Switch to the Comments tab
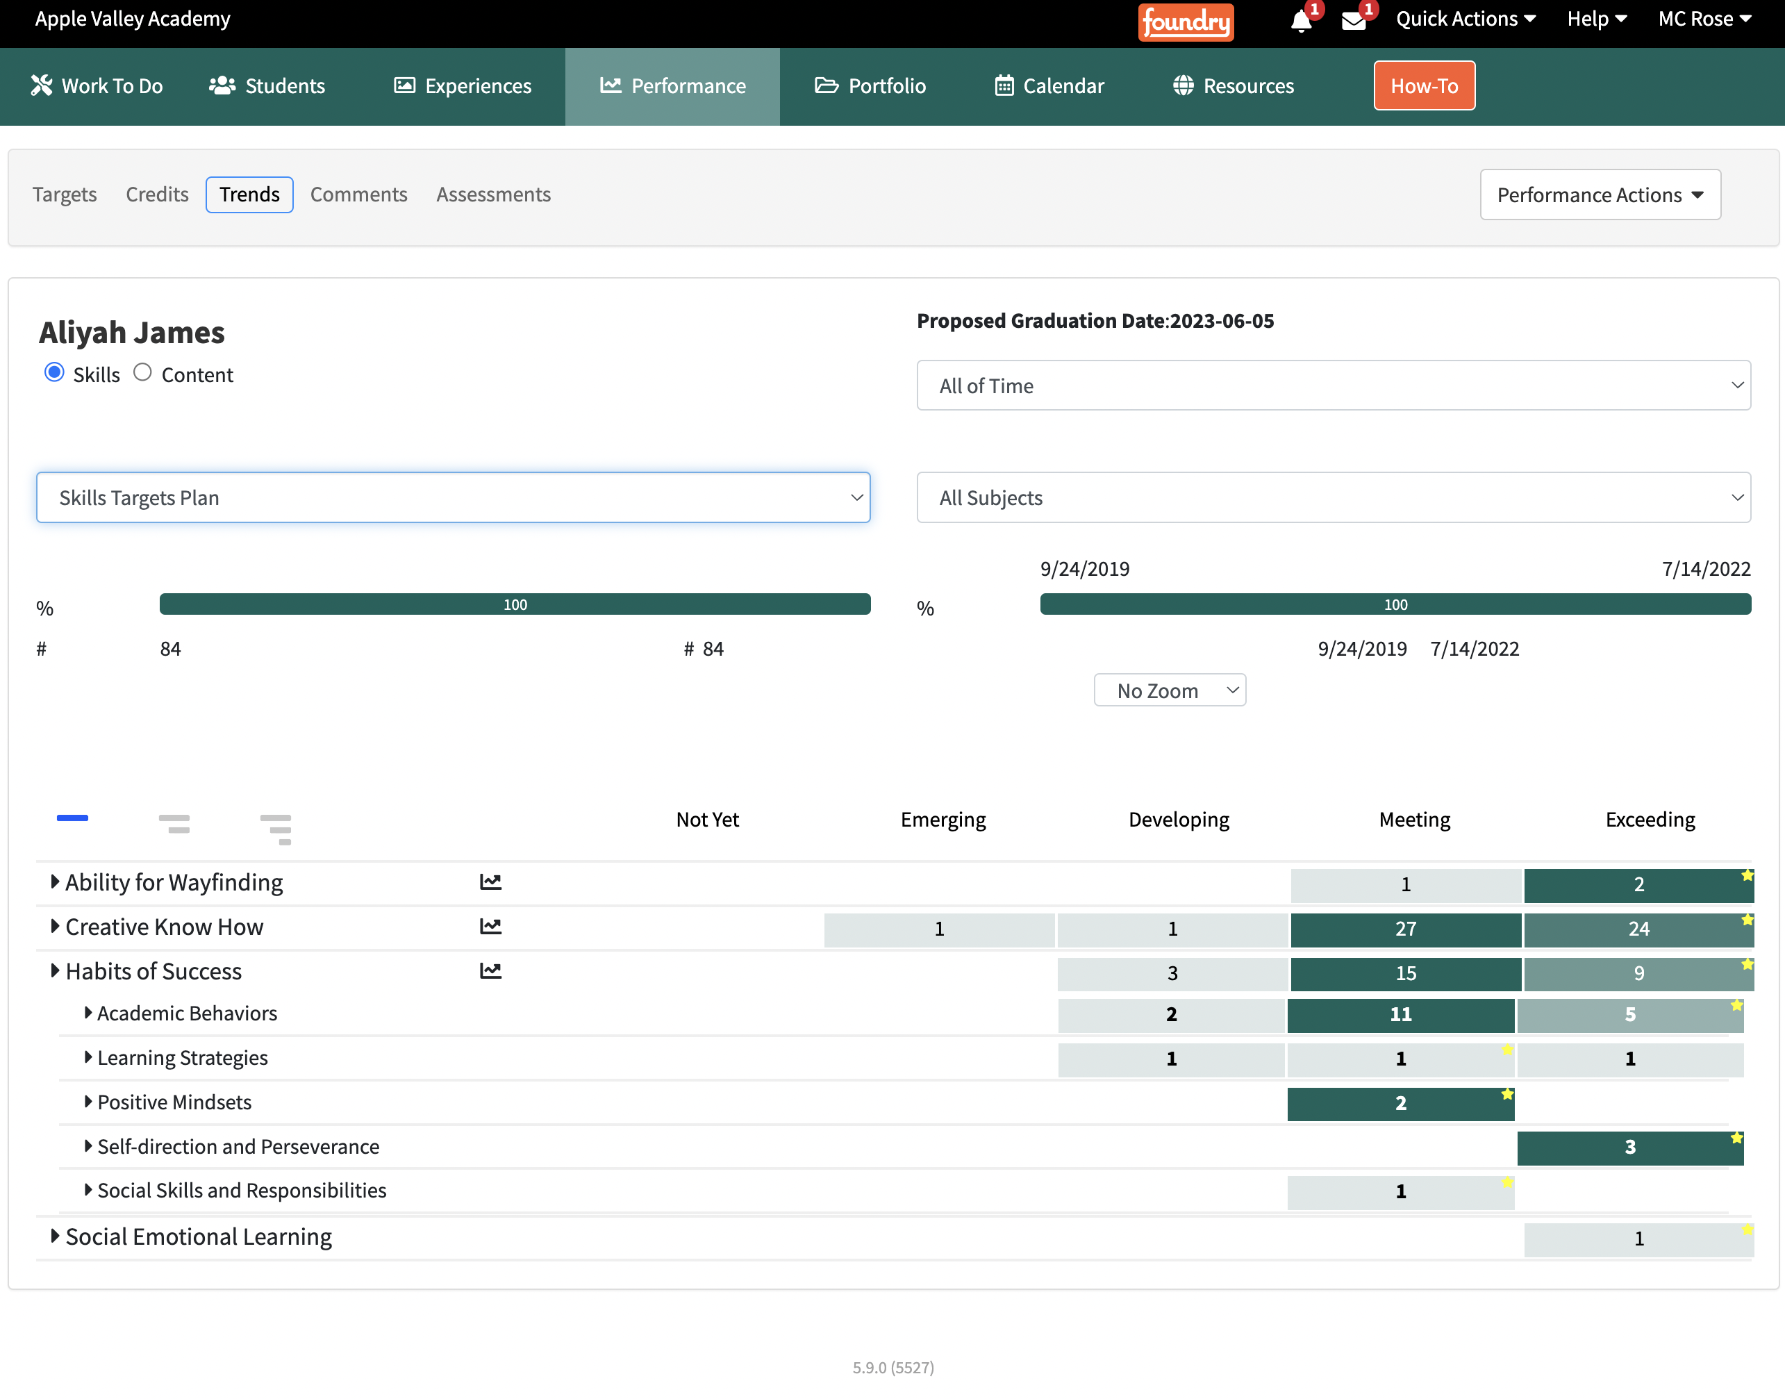 coord(358,194)
